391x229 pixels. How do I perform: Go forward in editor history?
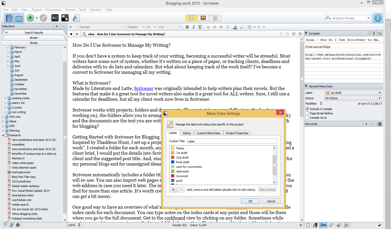[x=77, y=34]
